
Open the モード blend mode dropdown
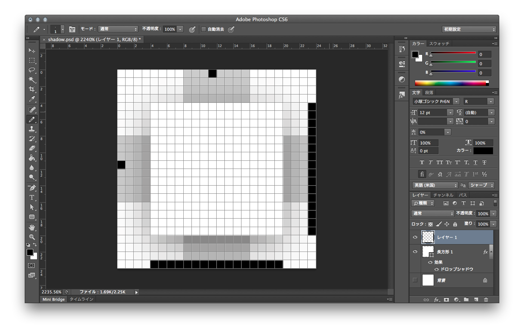118,29
